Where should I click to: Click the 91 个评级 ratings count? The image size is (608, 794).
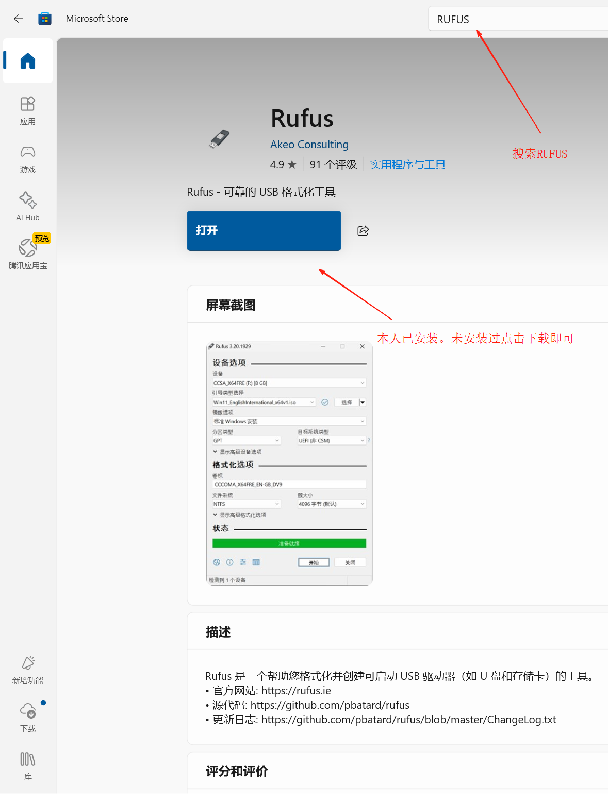click(333, 165)
